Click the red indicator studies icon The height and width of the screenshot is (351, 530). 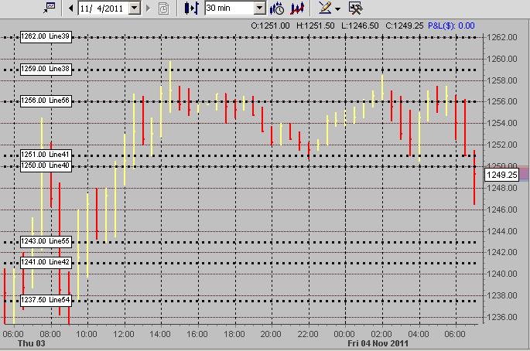[x=297, y=8]
